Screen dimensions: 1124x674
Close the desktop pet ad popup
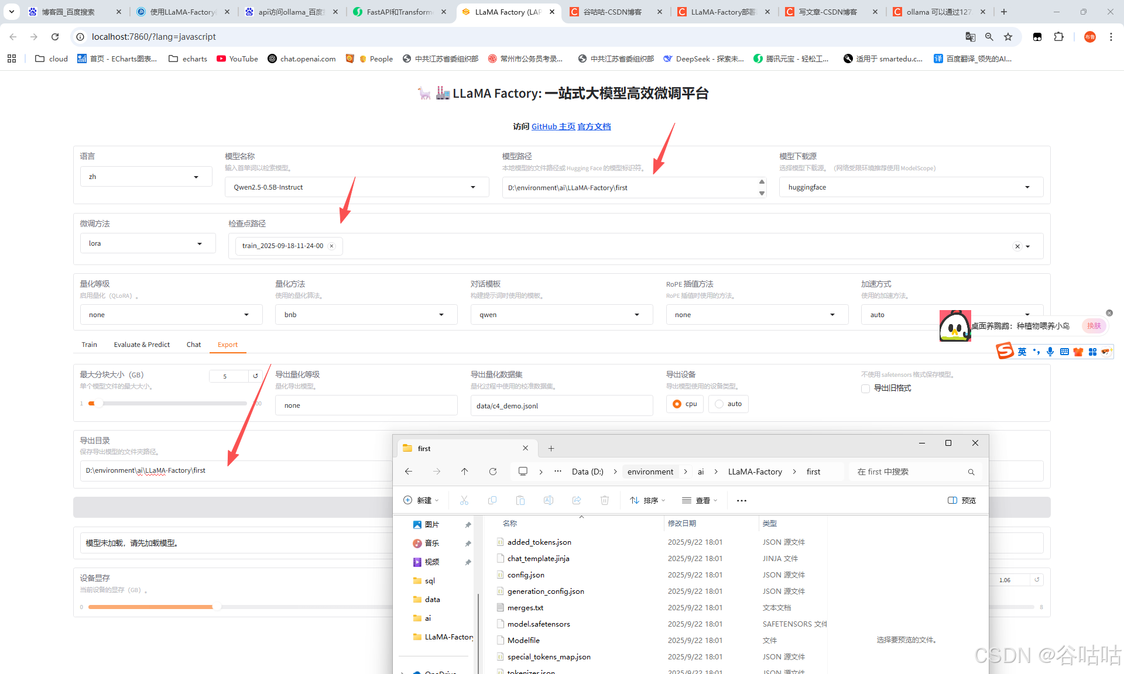click(1109, 313)
